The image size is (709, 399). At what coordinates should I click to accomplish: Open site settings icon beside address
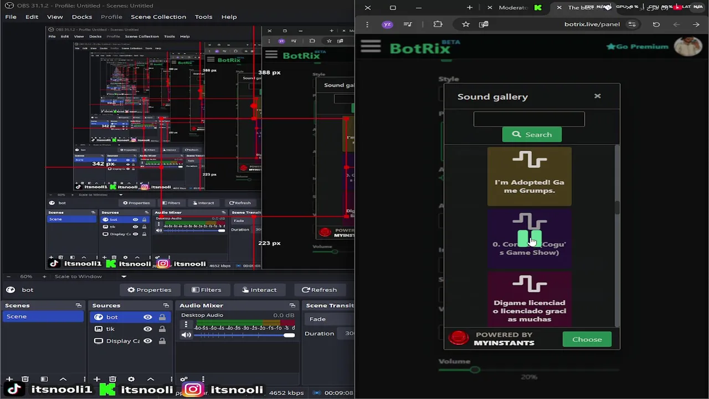631,24
